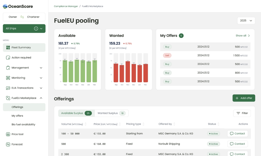Expand the Management menu section

[x=41, y=68]
